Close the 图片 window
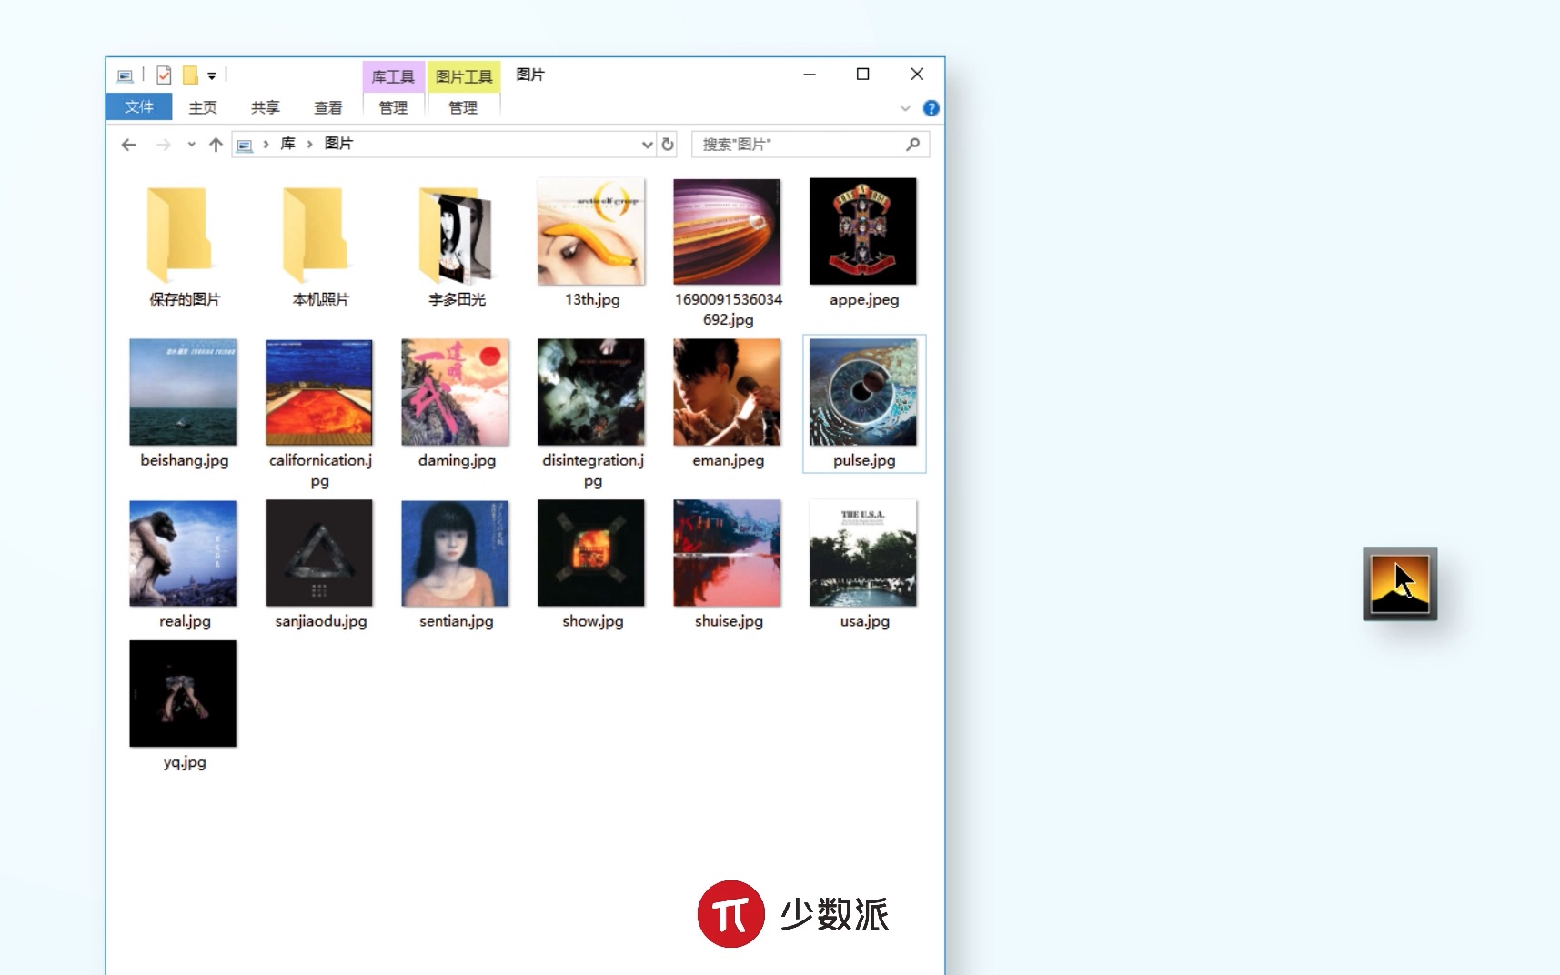 pos(917,75)
